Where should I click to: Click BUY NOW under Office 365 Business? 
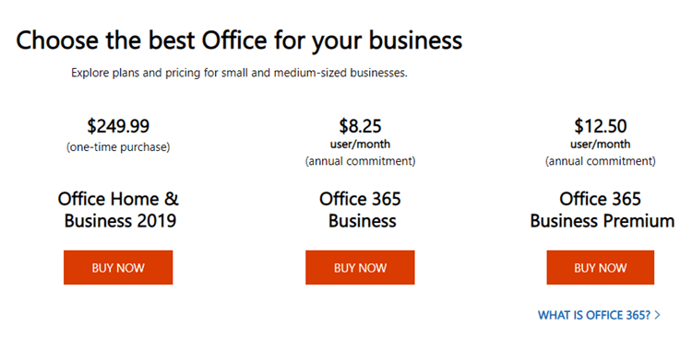pos(360,267)
